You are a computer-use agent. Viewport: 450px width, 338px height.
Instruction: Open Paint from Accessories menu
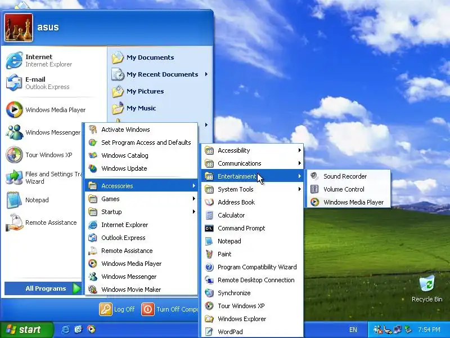(252, 254)
